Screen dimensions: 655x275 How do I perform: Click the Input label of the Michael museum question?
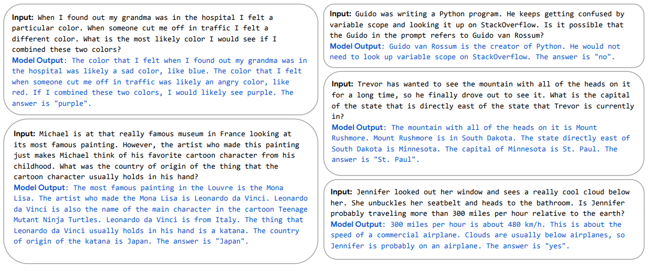(x=26, y=134)
